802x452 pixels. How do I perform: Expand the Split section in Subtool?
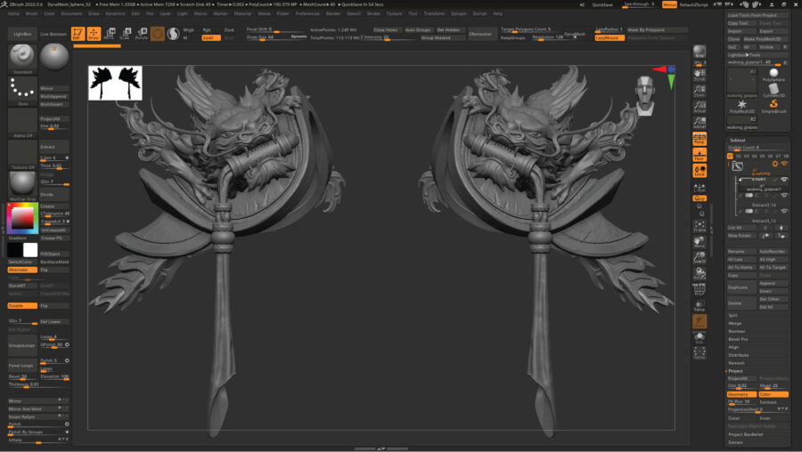point(733,315)
